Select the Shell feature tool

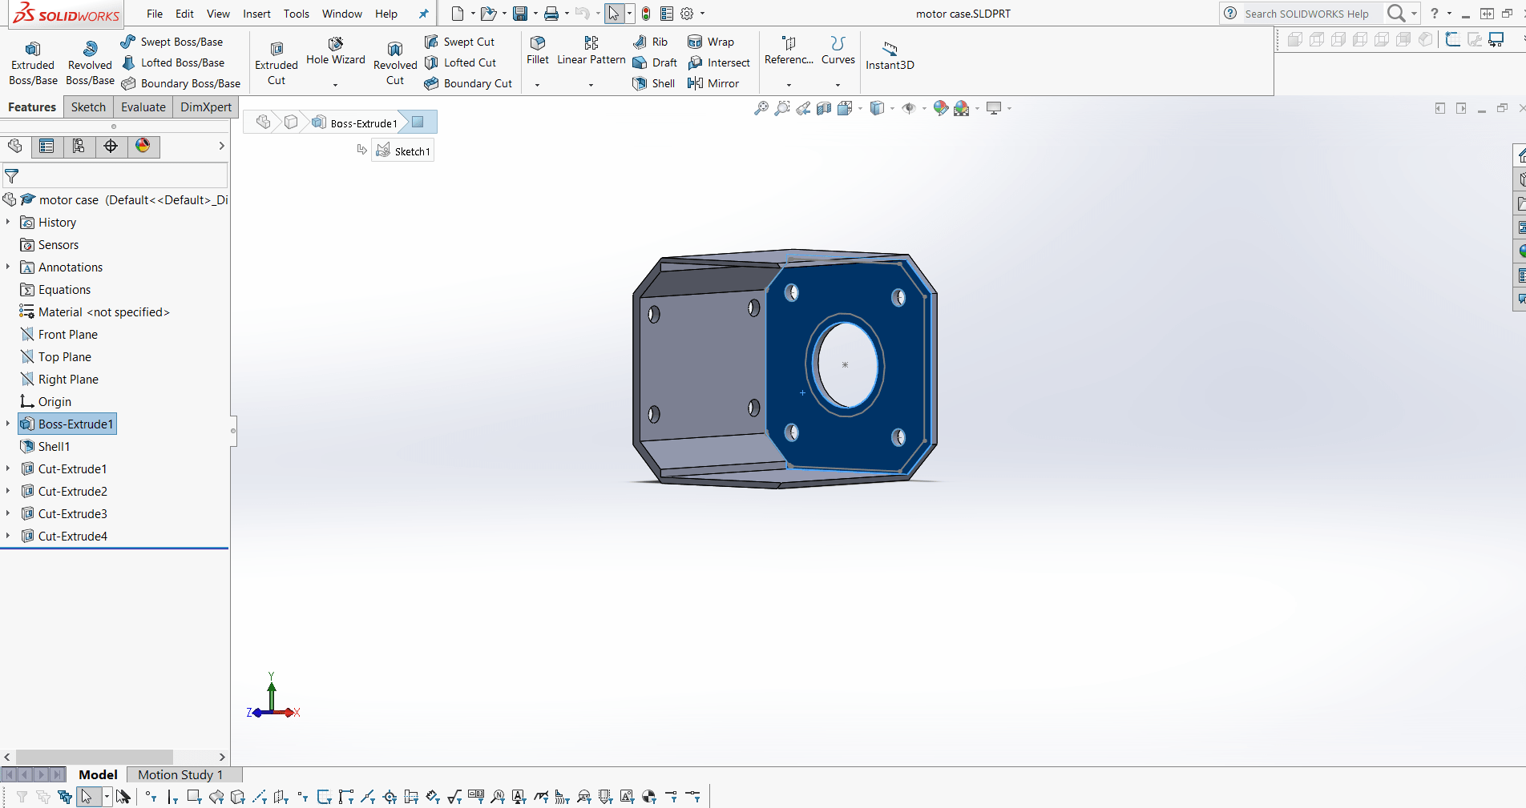point(653,83)
